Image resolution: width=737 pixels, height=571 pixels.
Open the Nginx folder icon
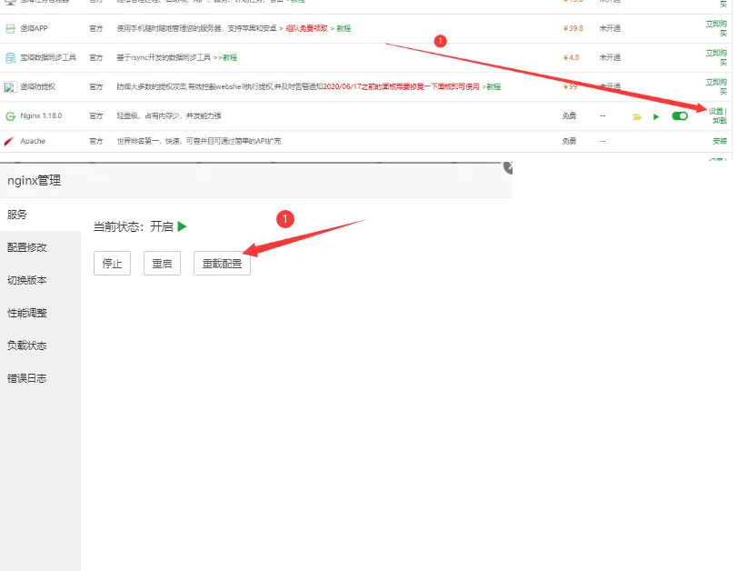pyautogui.click(x=637, y=116)
